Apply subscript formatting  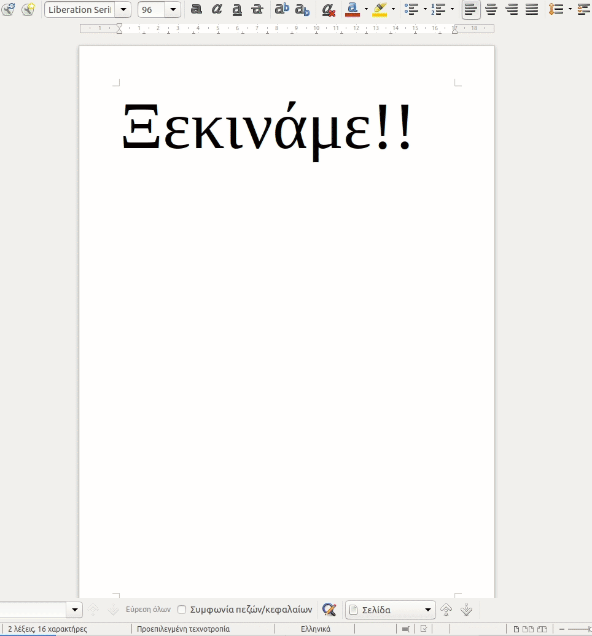[x=302, y=9]
